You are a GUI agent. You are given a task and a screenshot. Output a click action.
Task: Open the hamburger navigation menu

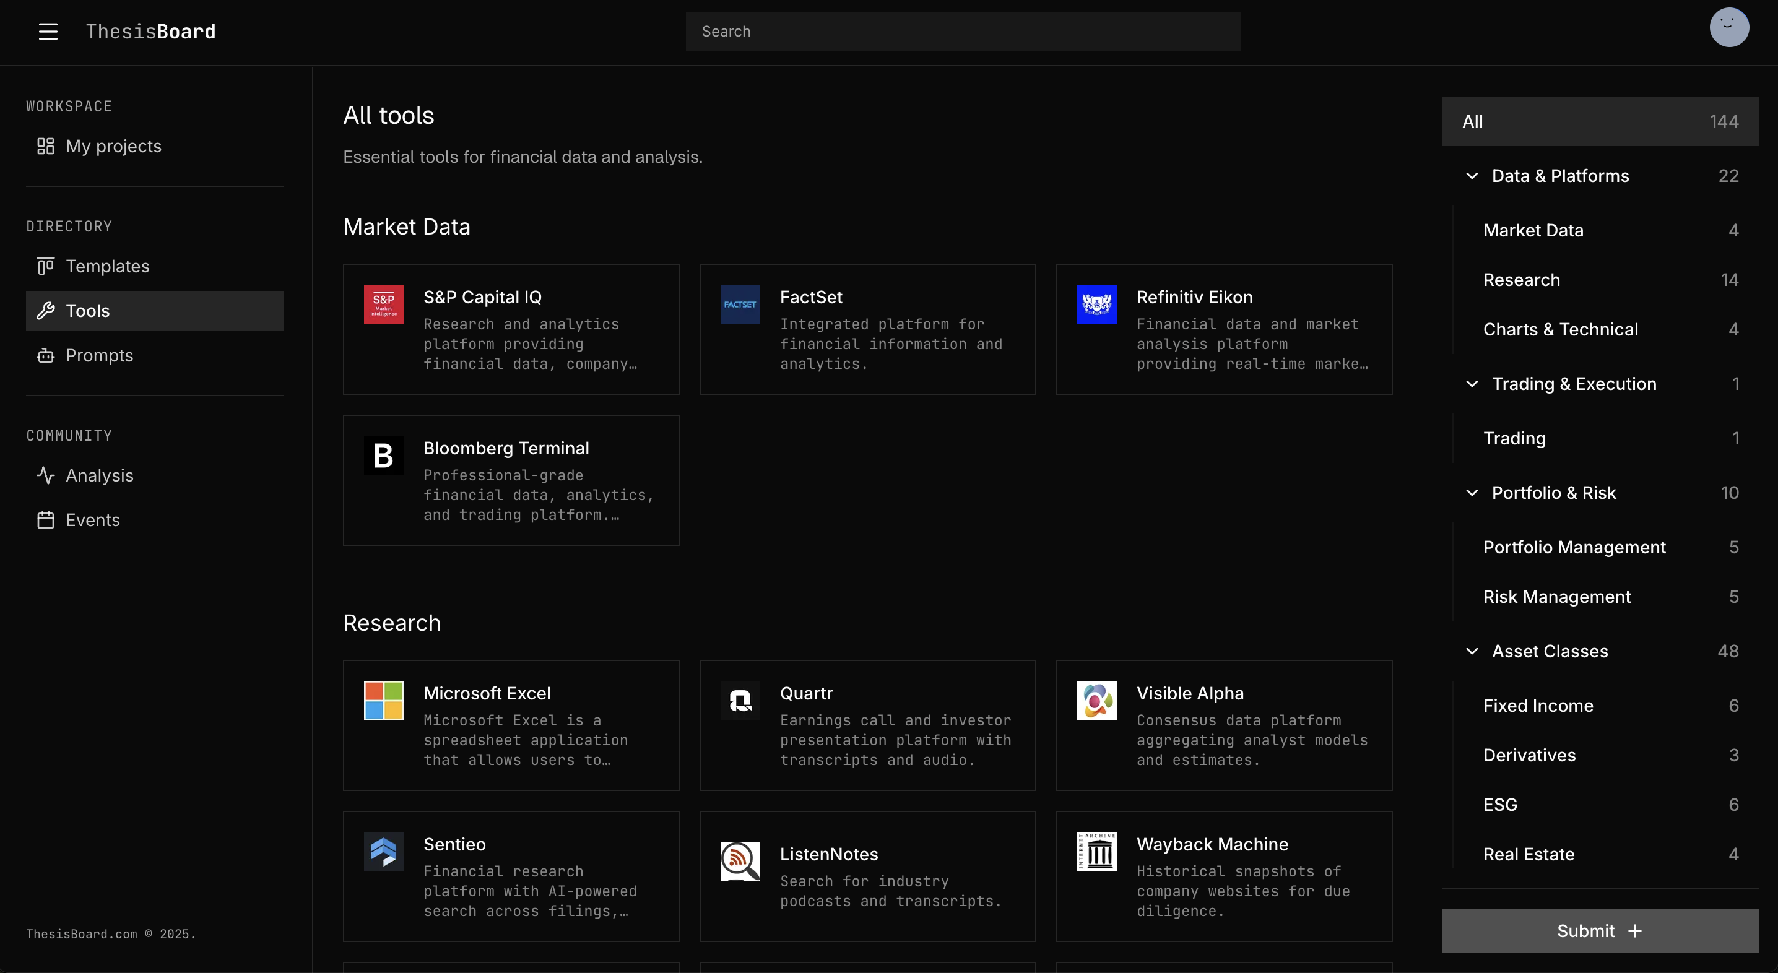pos(48,31)
